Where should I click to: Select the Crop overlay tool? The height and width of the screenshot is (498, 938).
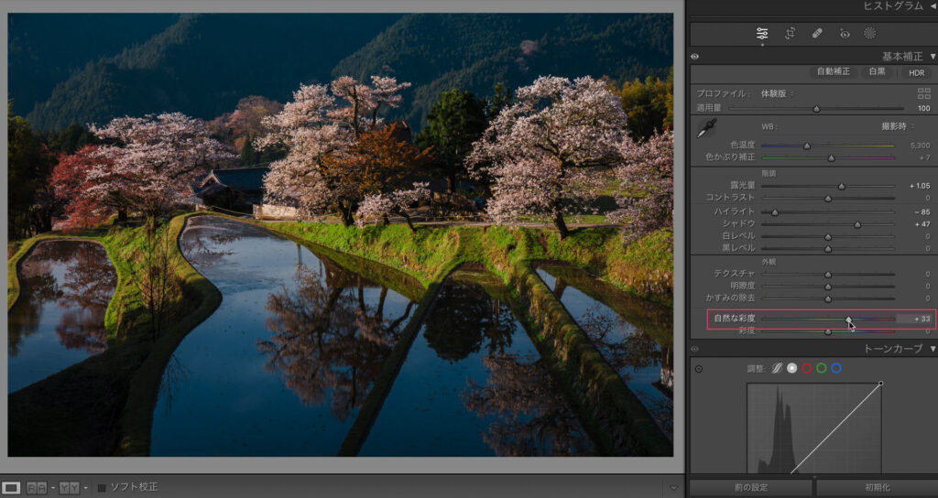(x=790, y=34)
